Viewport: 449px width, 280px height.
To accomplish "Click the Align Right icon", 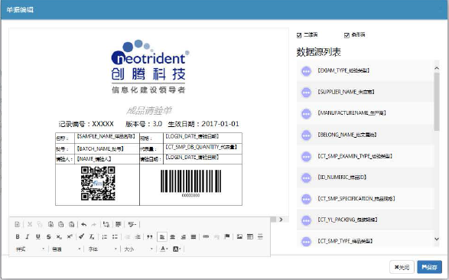I will pyautogui.click(x=183, y=236).
